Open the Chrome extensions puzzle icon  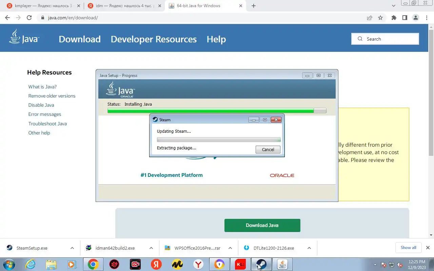394,18
